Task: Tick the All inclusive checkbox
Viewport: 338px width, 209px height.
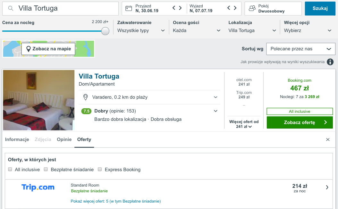Action: click(10, 169)
